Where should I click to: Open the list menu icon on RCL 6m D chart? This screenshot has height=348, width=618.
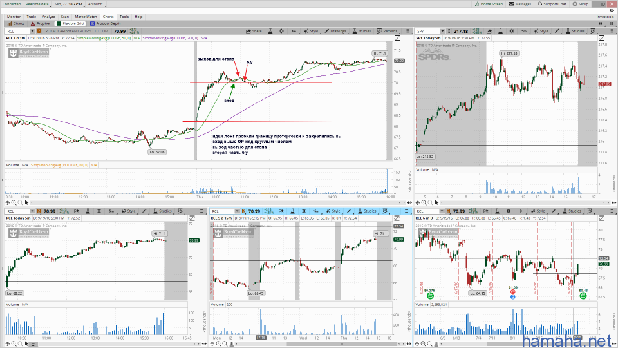tap(612, 211)
